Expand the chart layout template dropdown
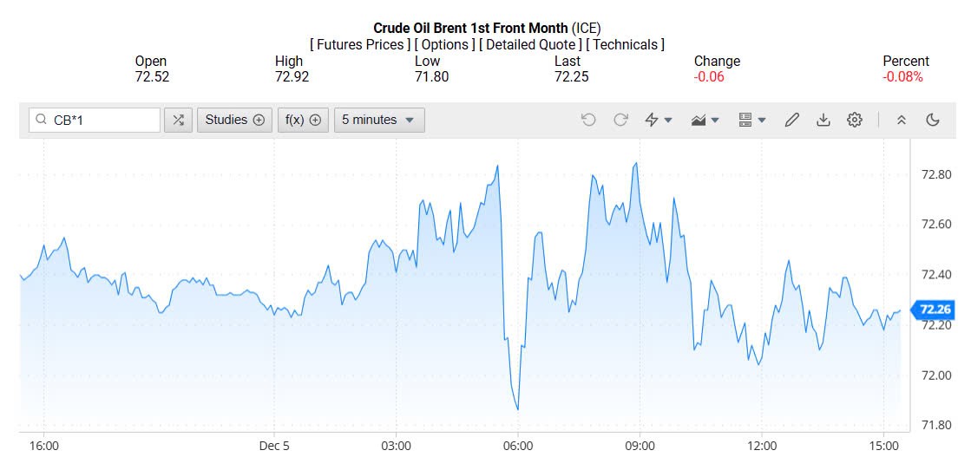 point(751,120)
